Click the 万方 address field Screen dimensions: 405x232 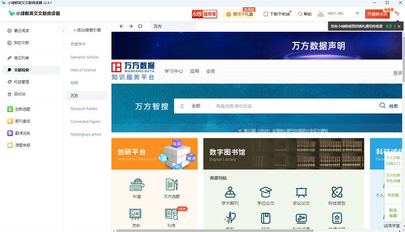173,26
